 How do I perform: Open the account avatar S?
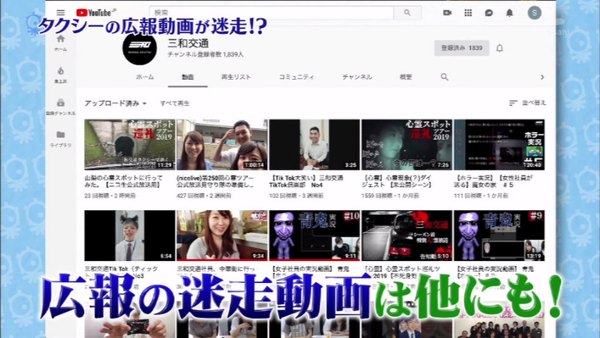click(x=534, y=13)
